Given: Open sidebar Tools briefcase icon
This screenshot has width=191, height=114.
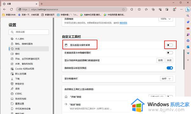Looking at the screenshot, I should coord(188,28).
